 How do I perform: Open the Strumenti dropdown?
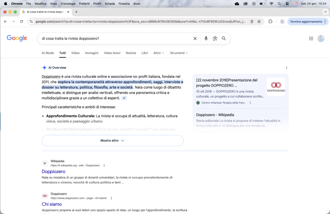pos(179,53)
